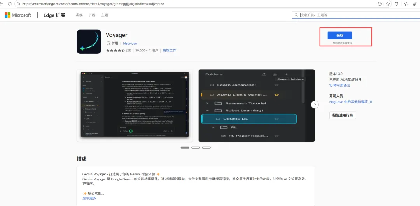The width and height of the screenshot is (420, 206).
Task: Toggle star on ADHD Lion's Mane row
Action: point(277,95)
